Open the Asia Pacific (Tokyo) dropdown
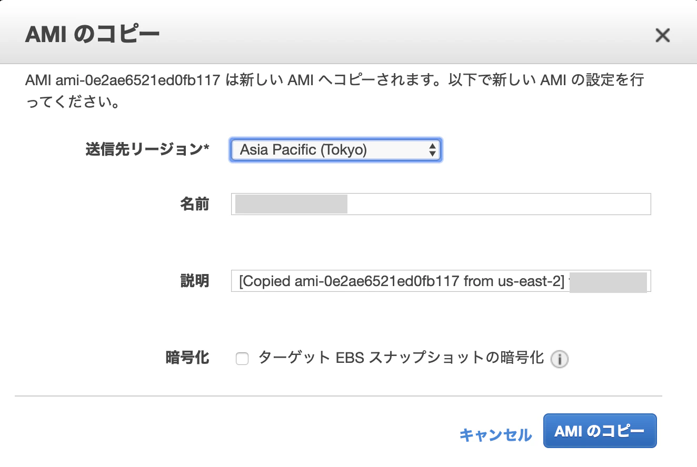This screenshot has width=697, height=467. 336,150
